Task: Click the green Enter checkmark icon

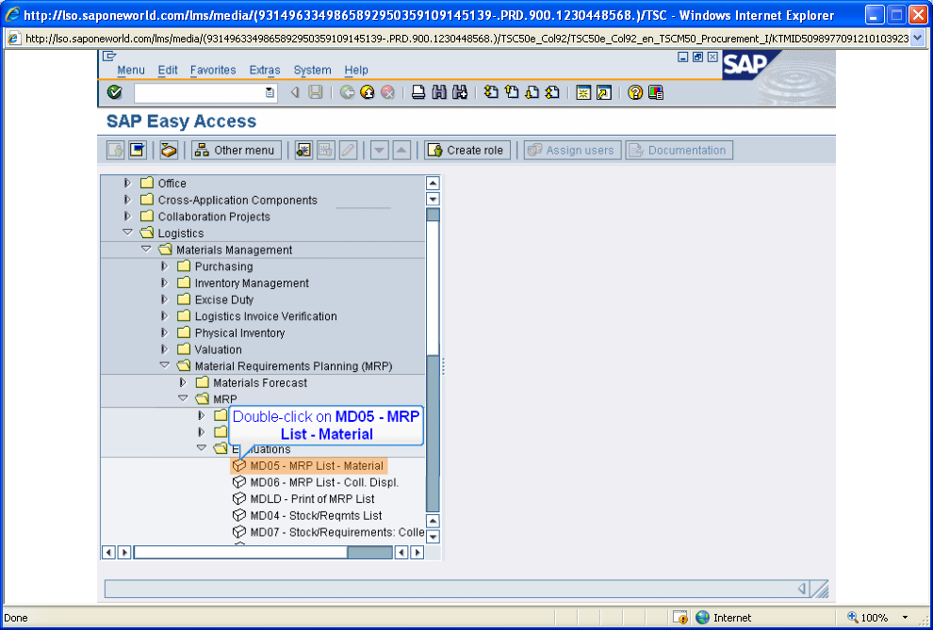Action: (x=114, y=92)
